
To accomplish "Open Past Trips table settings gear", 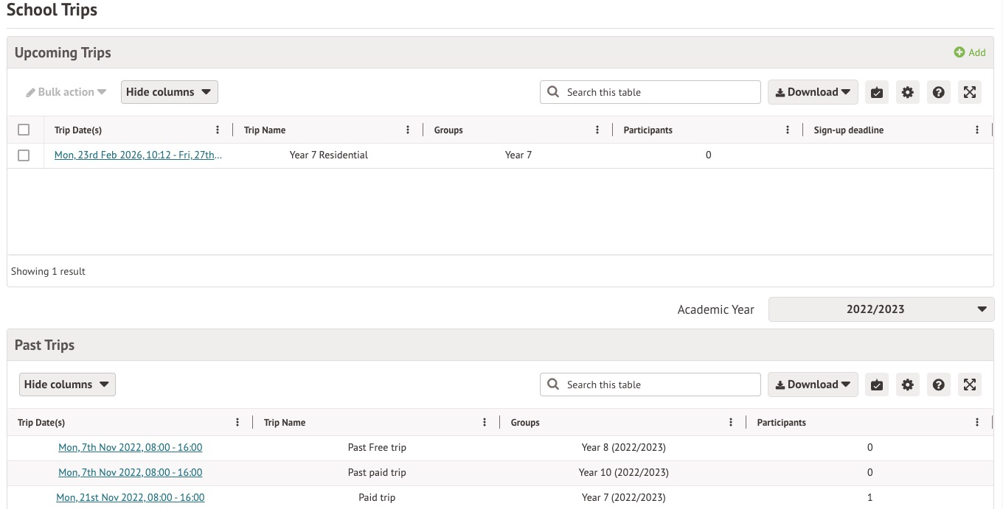I will click(x=907, y=385).
